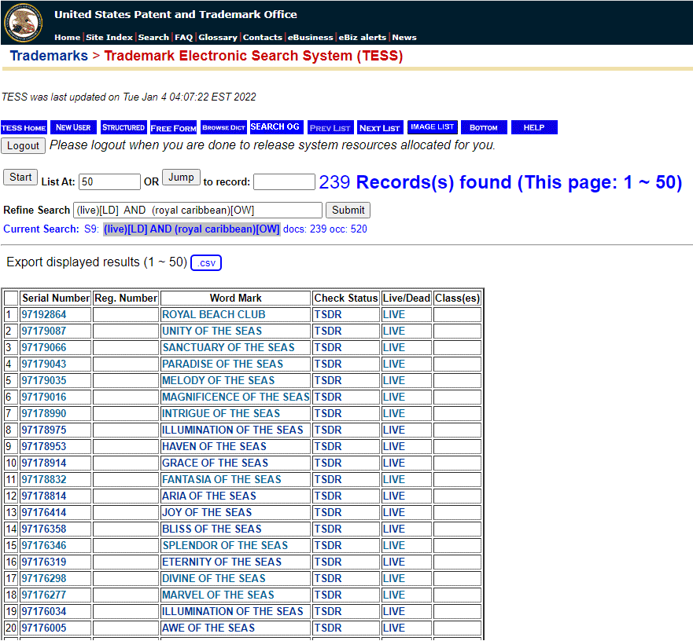Viewport: 693px width, 641px height.
Task: Open ROYAL BEACH CLUB word mark
Action: point(213,314)
